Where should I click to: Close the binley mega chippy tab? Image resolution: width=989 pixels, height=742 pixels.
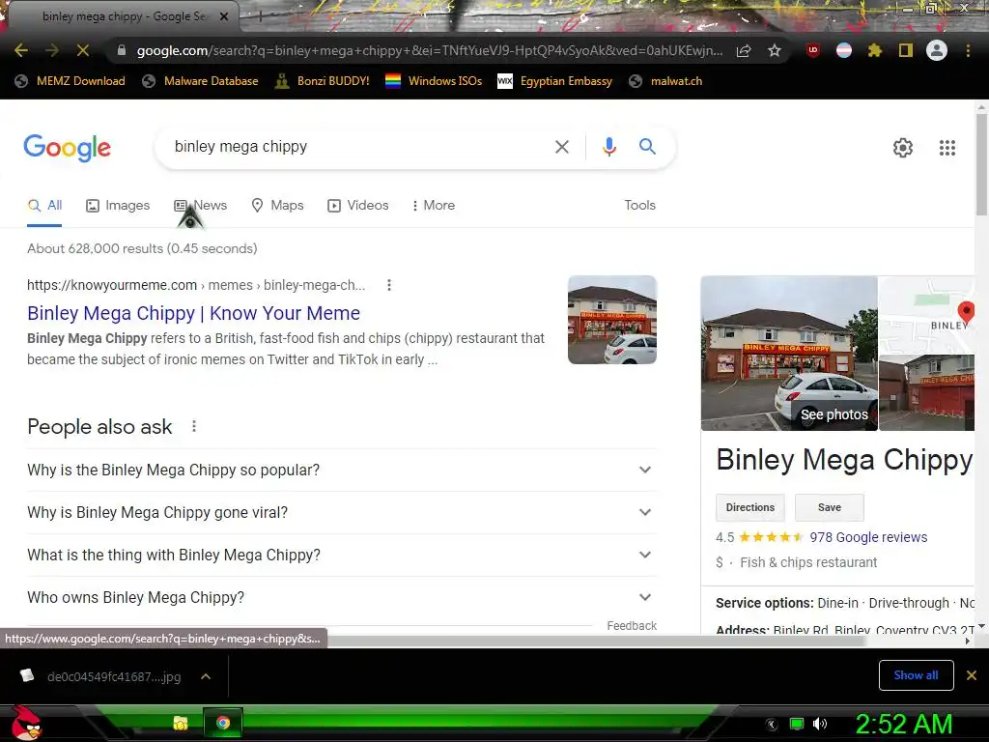pos(224,16)
